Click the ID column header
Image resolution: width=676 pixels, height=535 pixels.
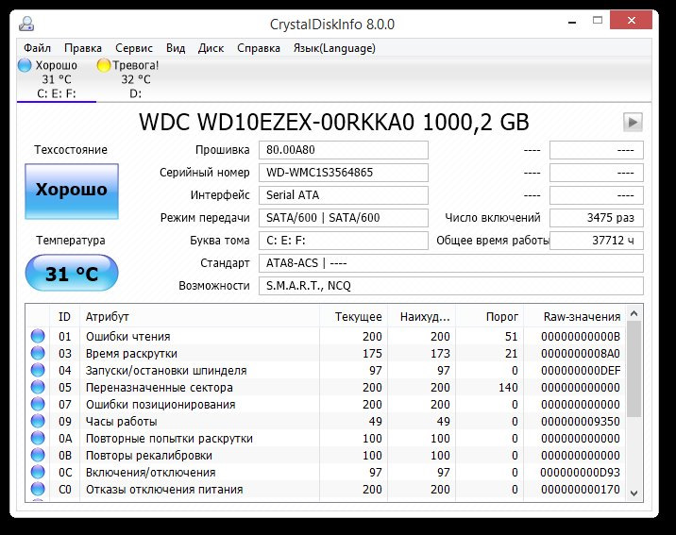(x=64, y=317)
